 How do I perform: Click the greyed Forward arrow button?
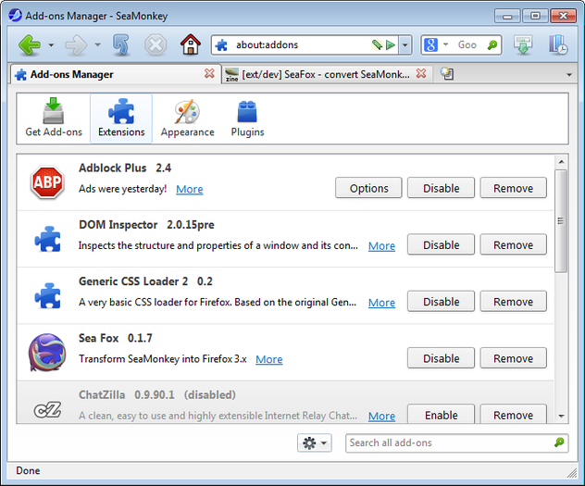point(76,45)
